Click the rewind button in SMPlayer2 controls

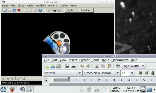pos(18,78)
